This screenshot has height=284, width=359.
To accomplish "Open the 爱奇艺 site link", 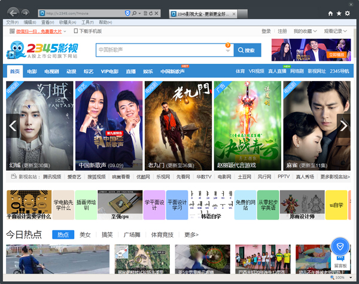I will pos(74,177).
